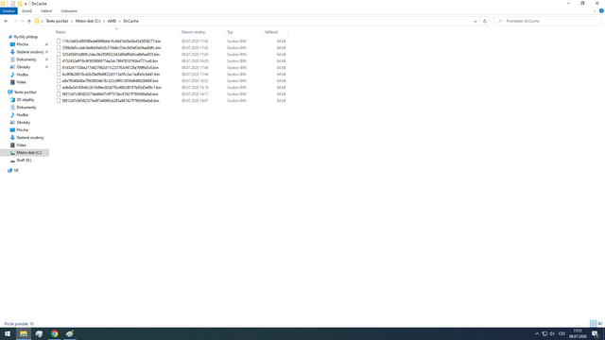Open pinned Plocha under Rychlý přístup
The height and width of the screenshot is (340, 605).
pos(22,44)
